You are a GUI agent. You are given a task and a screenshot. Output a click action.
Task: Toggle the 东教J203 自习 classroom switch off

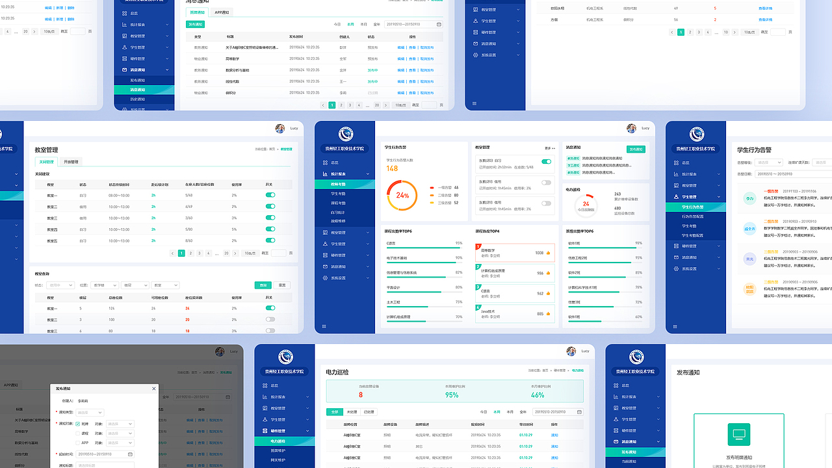pos(546,161)
